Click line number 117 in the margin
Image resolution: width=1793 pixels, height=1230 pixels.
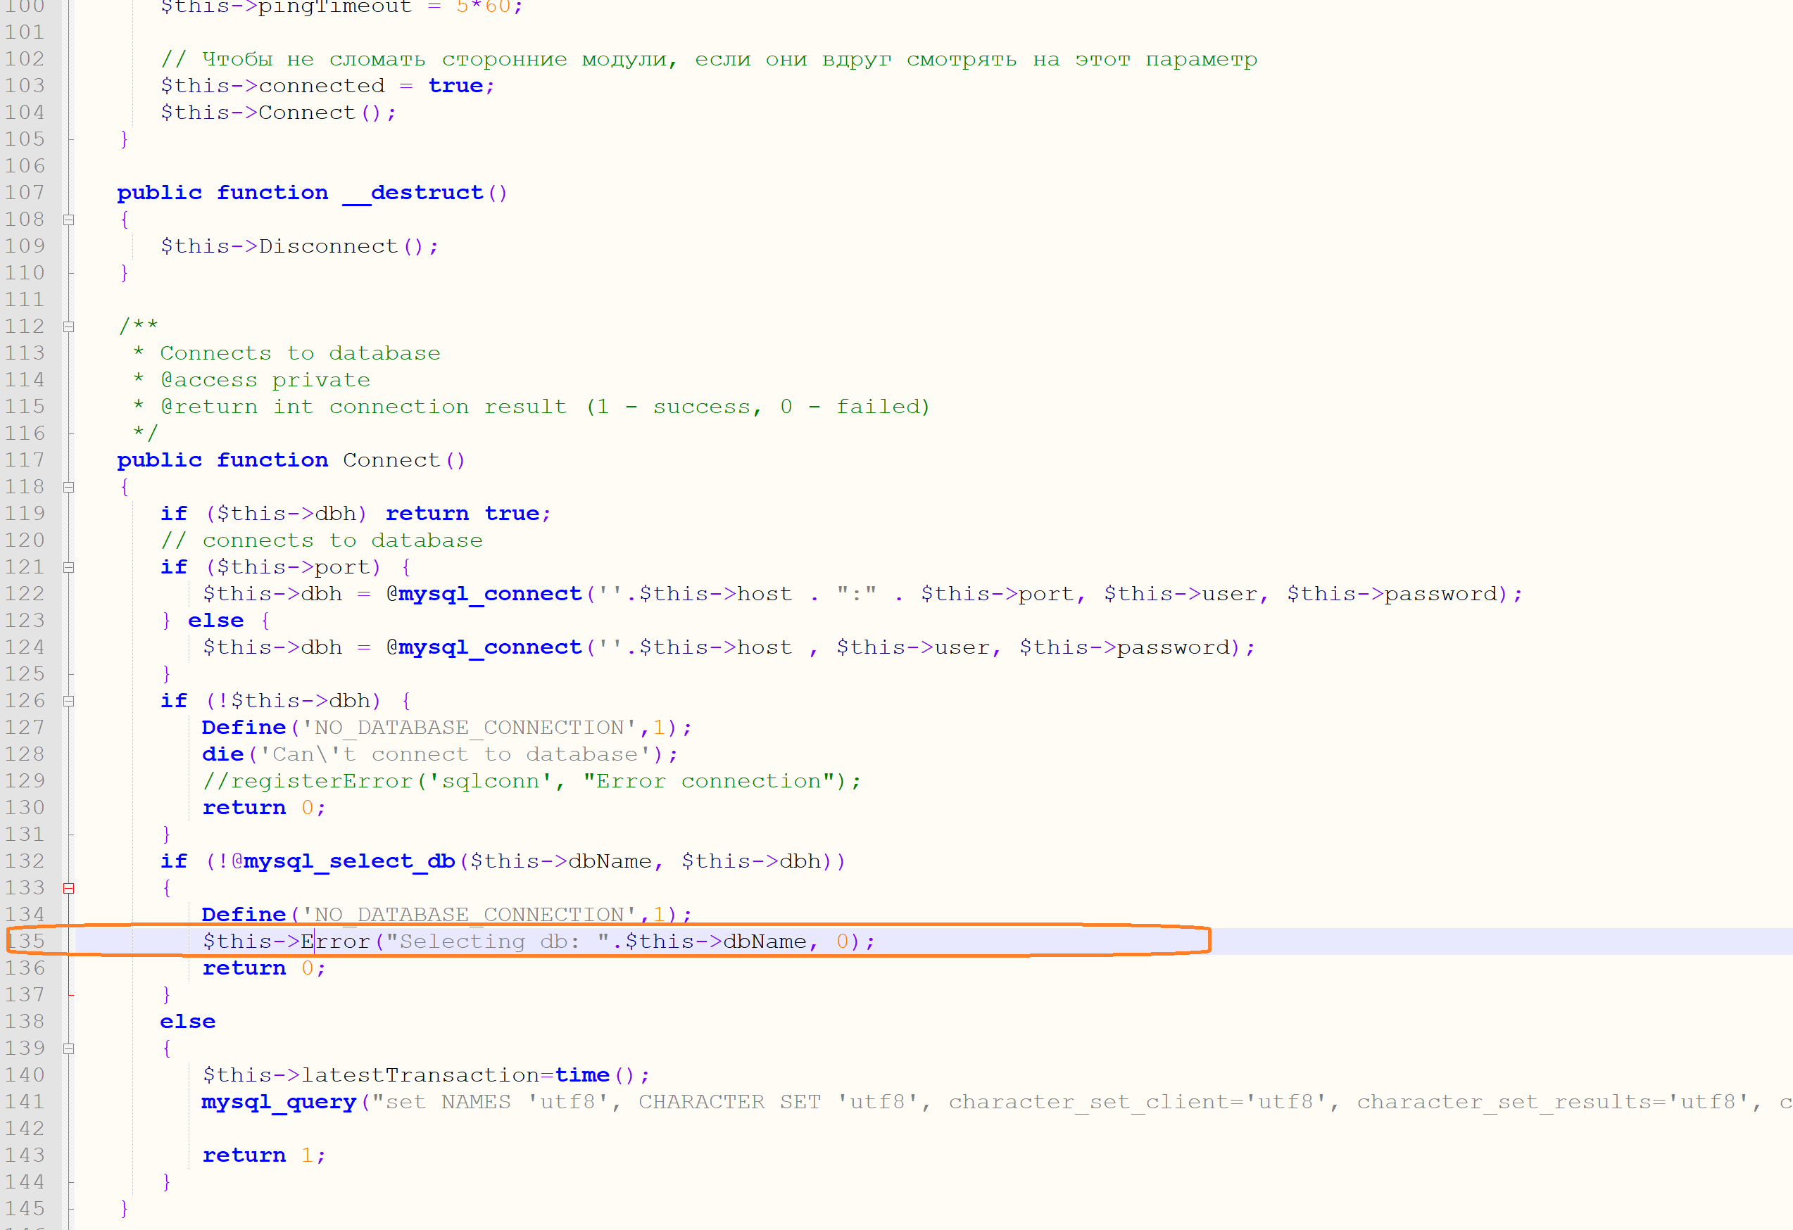[x=25, y=460]
